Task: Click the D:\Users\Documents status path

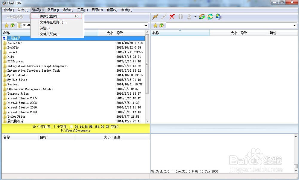Action: tap(76, 130)
